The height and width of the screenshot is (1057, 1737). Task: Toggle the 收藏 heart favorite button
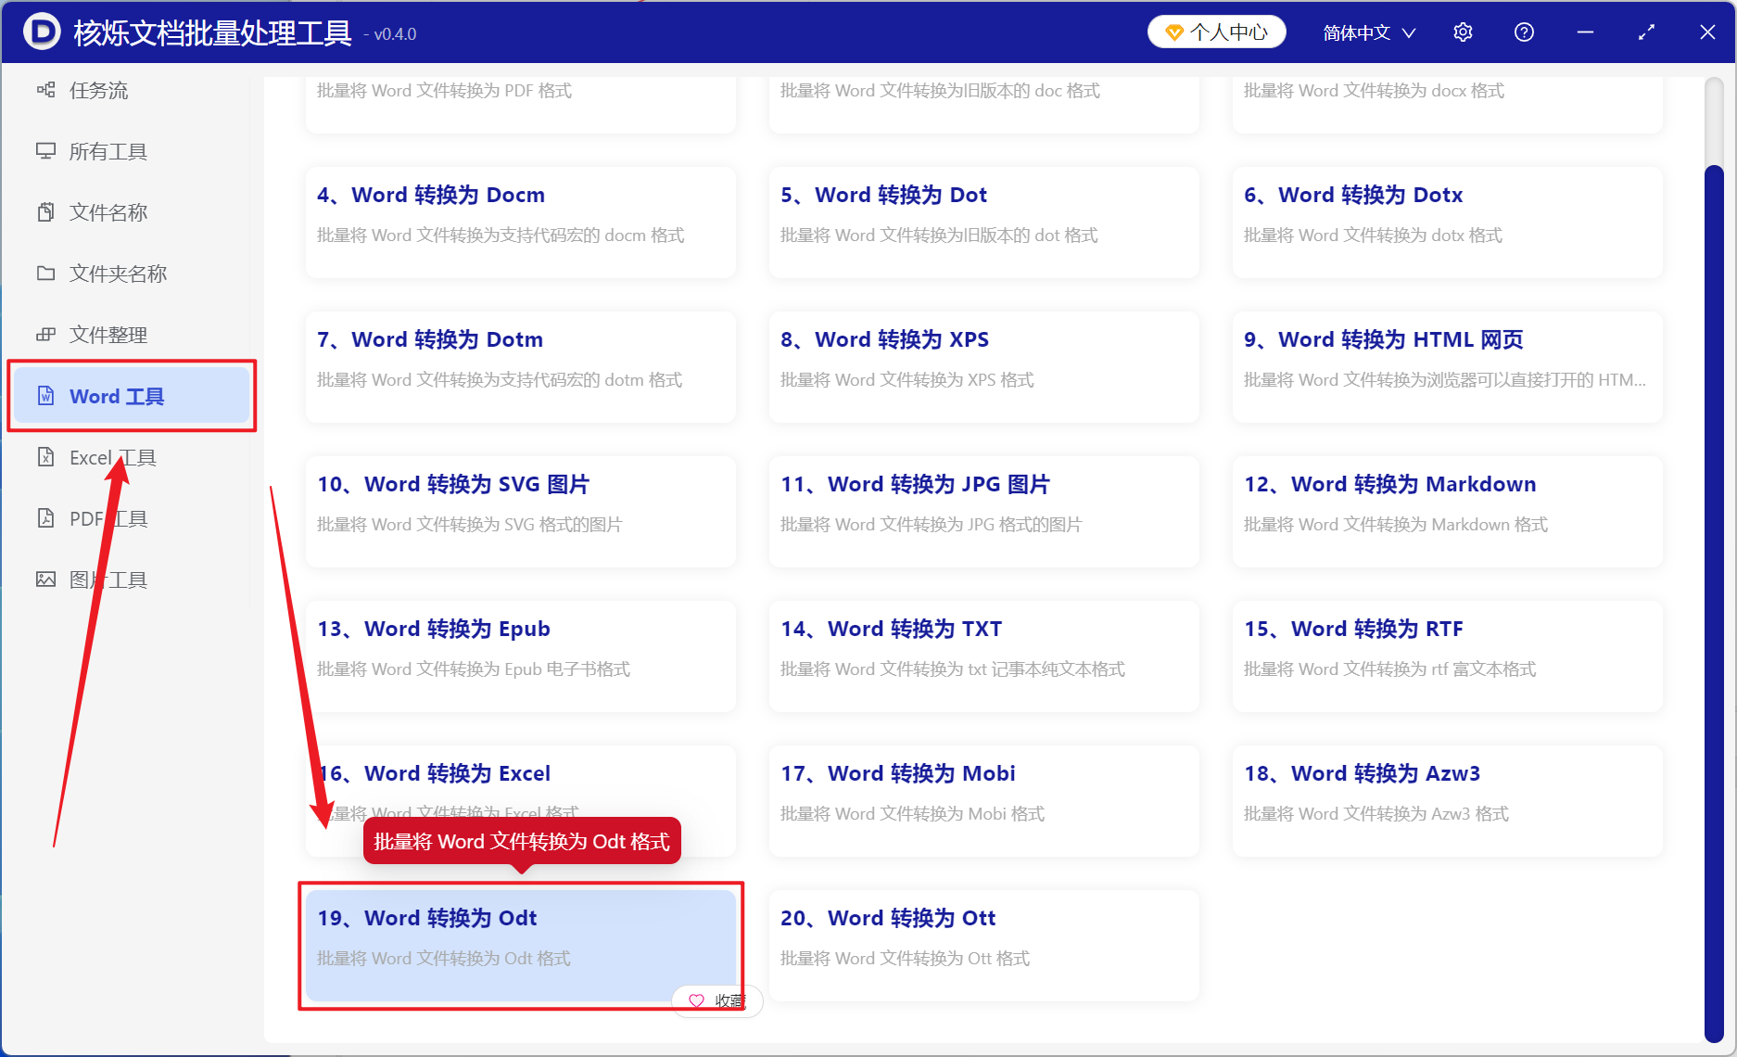click(x=716, y=1001)
